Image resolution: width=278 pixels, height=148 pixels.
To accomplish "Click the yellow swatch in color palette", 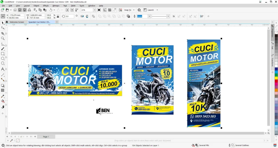I will (276, 78).
